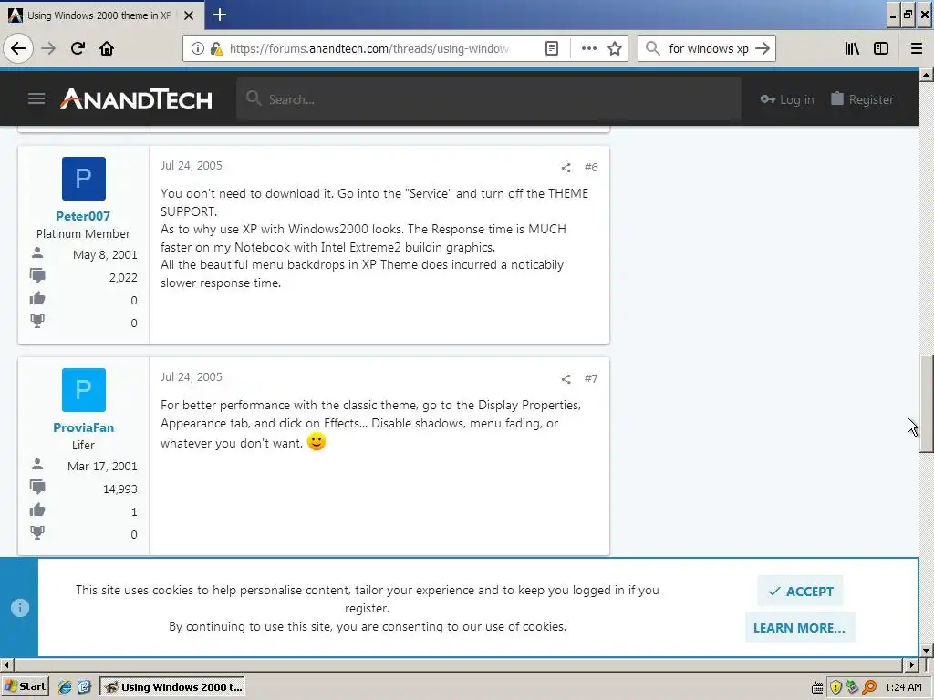Click the lock warning icon in address bar
The image size is (934, 700).
[216, 48]
